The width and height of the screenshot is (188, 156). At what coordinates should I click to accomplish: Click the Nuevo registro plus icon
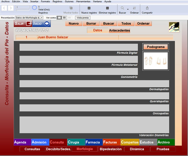(x=89, y=8)
